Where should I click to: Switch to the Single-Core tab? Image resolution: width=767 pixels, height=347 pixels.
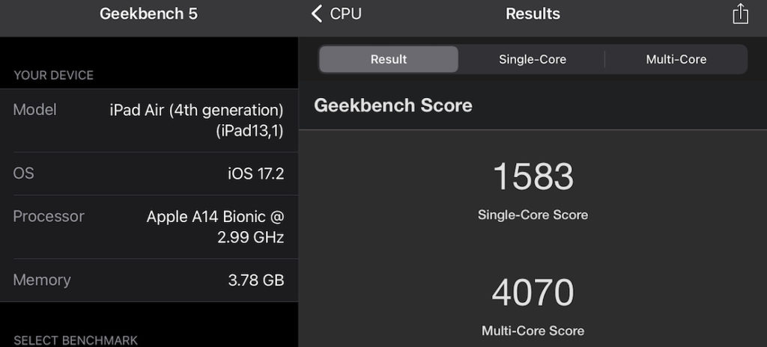coord(532,59)
